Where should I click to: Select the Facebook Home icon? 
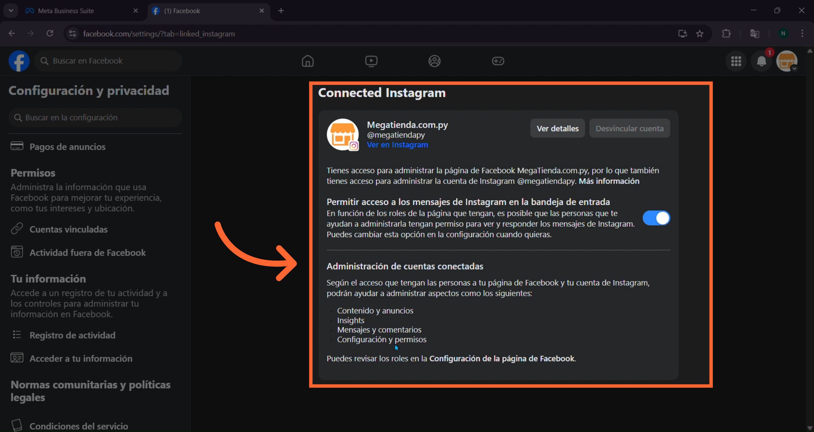click(308, 61)
